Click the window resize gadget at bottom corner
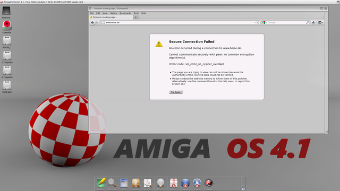Viewport: 340px width, 191px height. point(327,132)
